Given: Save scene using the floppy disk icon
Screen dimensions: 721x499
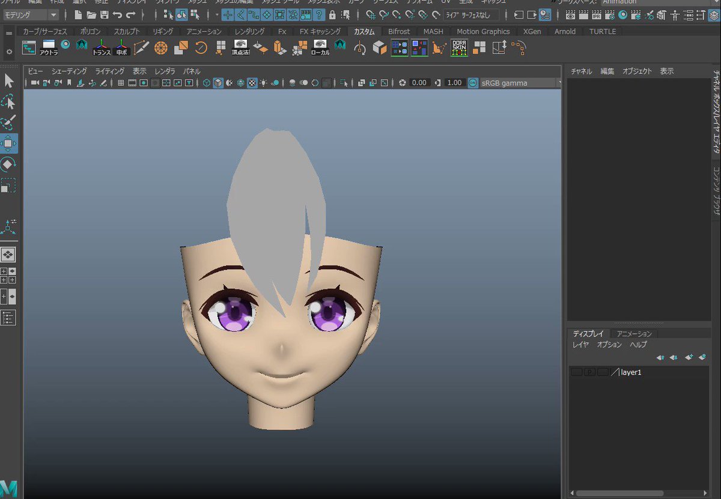Looking at the screenshot, I should [x=105, y=14].
